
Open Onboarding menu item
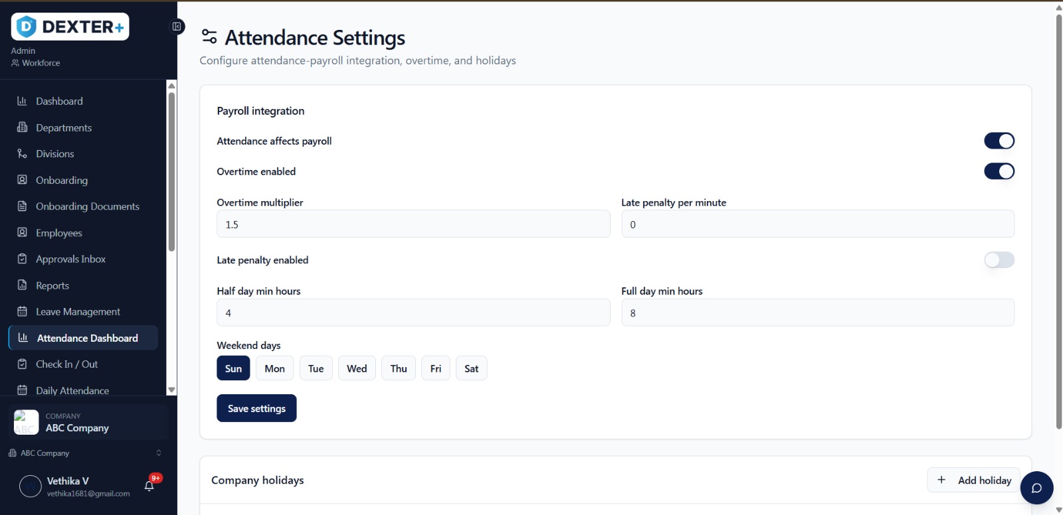coord(83,180)
